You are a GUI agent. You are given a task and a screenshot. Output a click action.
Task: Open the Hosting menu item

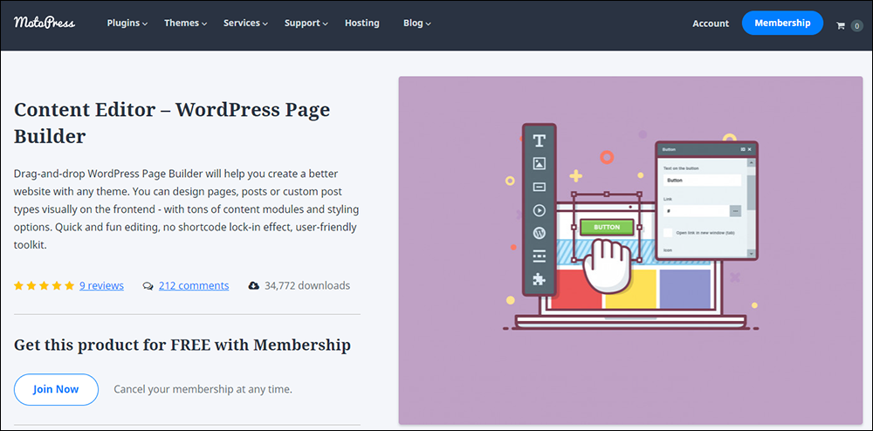pyautogui.click(x=362, y=23)
